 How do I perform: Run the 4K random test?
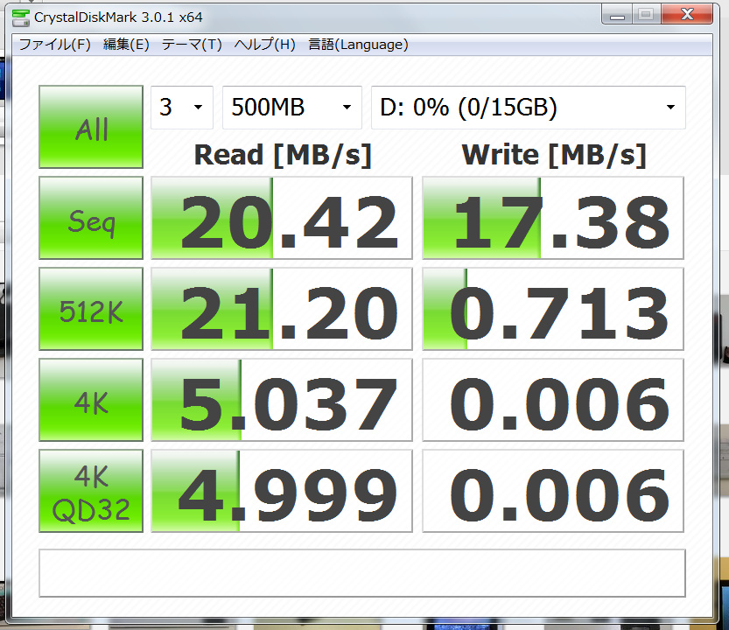click(x=91, y=400)
